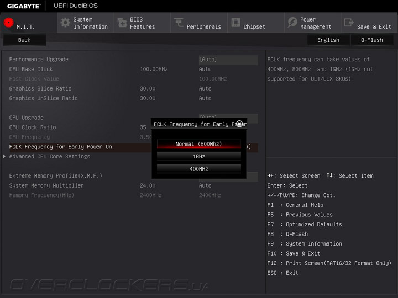The width and height of the screenshot is (398, 298).
Task: Choose 1GHz in the FCLK popup
Action: pos(199,156)
